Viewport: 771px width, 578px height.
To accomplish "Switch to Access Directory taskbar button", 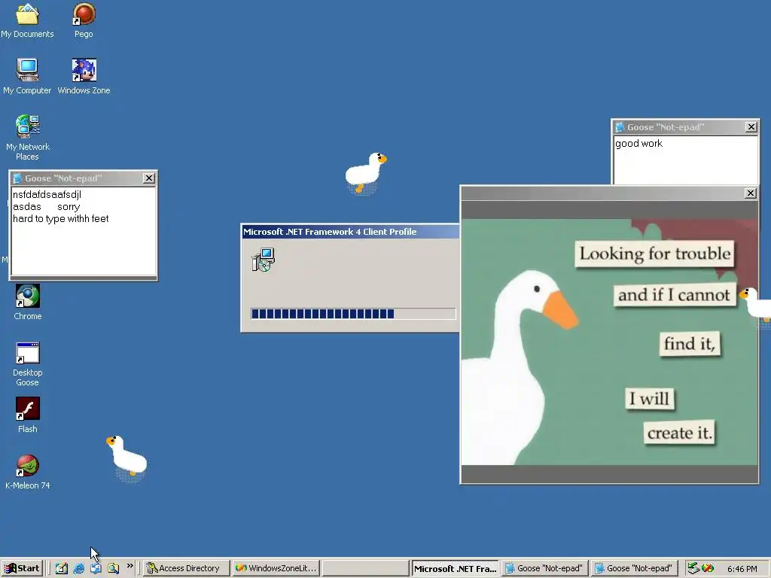I will pyautogui.click(x=187, y=568).
